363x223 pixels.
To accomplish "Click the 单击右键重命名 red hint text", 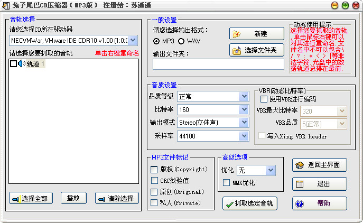I will click(117, 53).
